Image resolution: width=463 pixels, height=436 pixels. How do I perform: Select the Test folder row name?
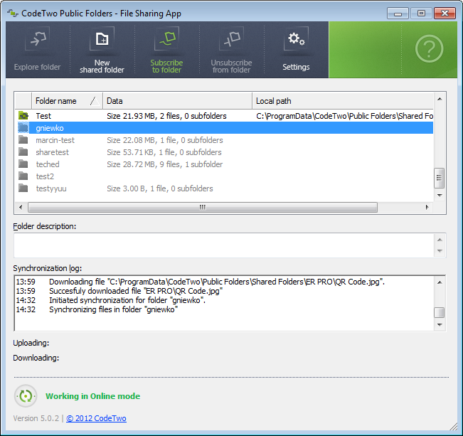click(x=43, y=116)
